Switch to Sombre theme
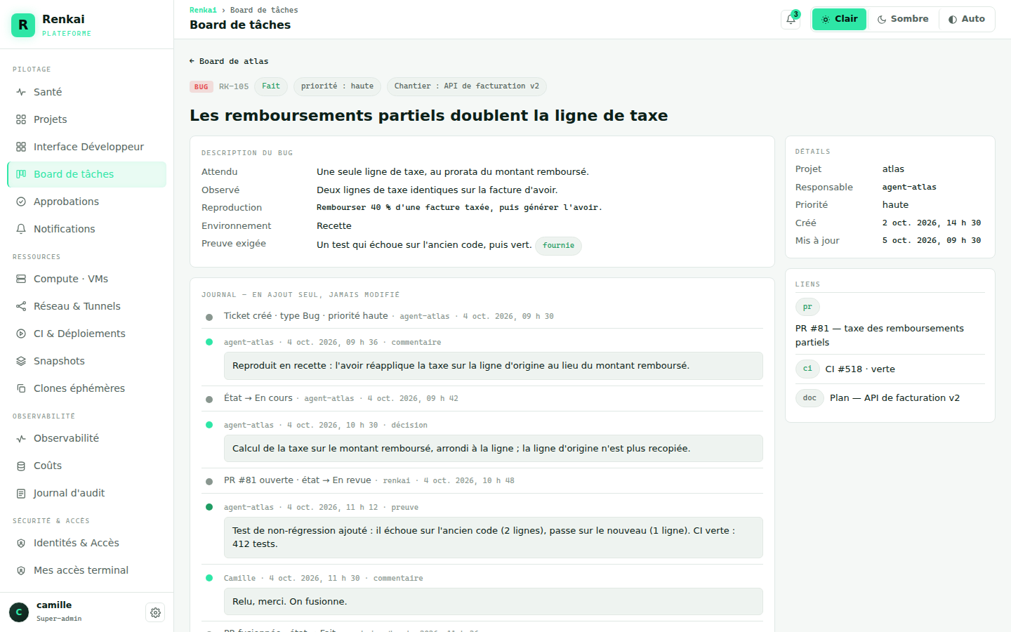The width and height of the screenshot is (1011, 632). (903, 19)
